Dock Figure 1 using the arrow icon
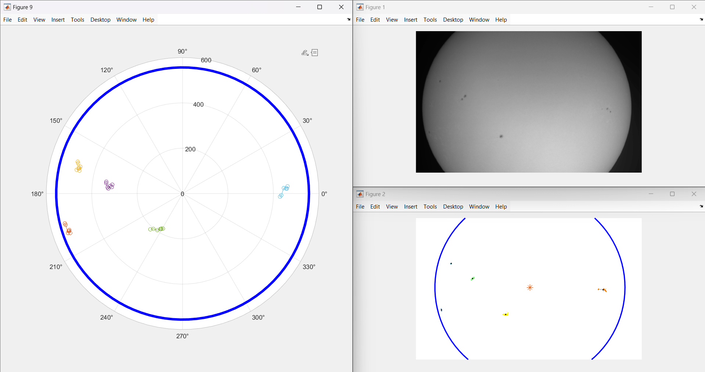Image resolution: width=705 pixels, height=372 pixels. coord(701,19)
